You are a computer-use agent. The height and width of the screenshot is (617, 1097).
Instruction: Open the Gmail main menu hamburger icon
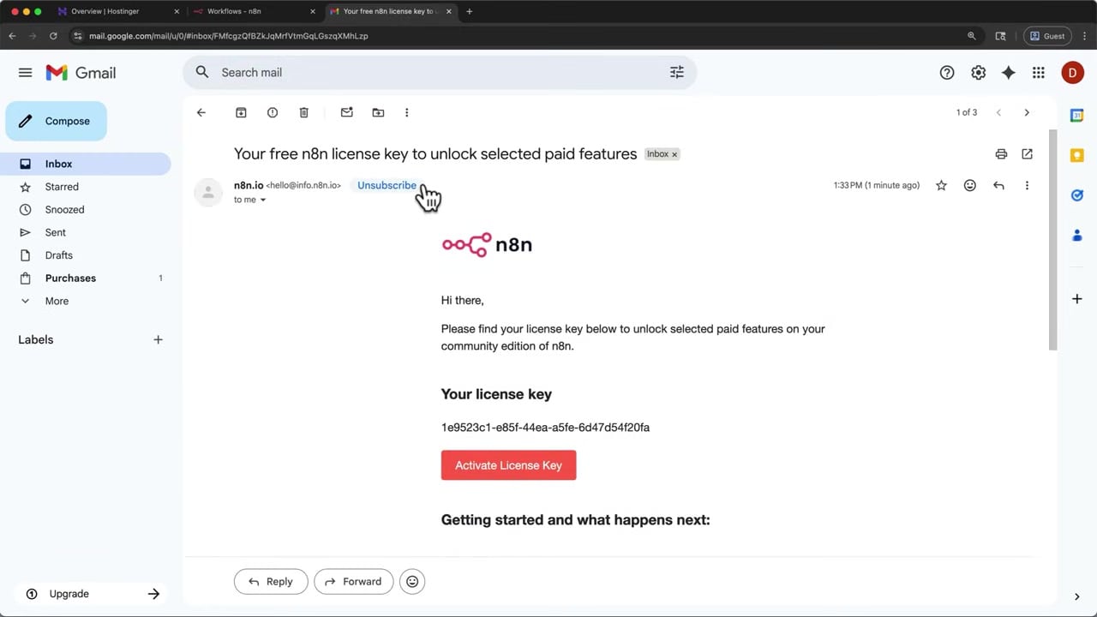[x=25, y=73]
